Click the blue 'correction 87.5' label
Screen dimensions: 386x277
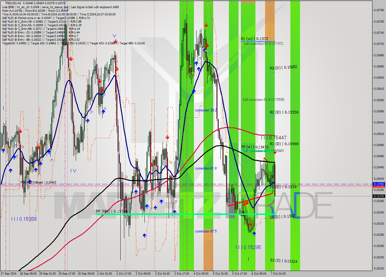coord(206,231)
